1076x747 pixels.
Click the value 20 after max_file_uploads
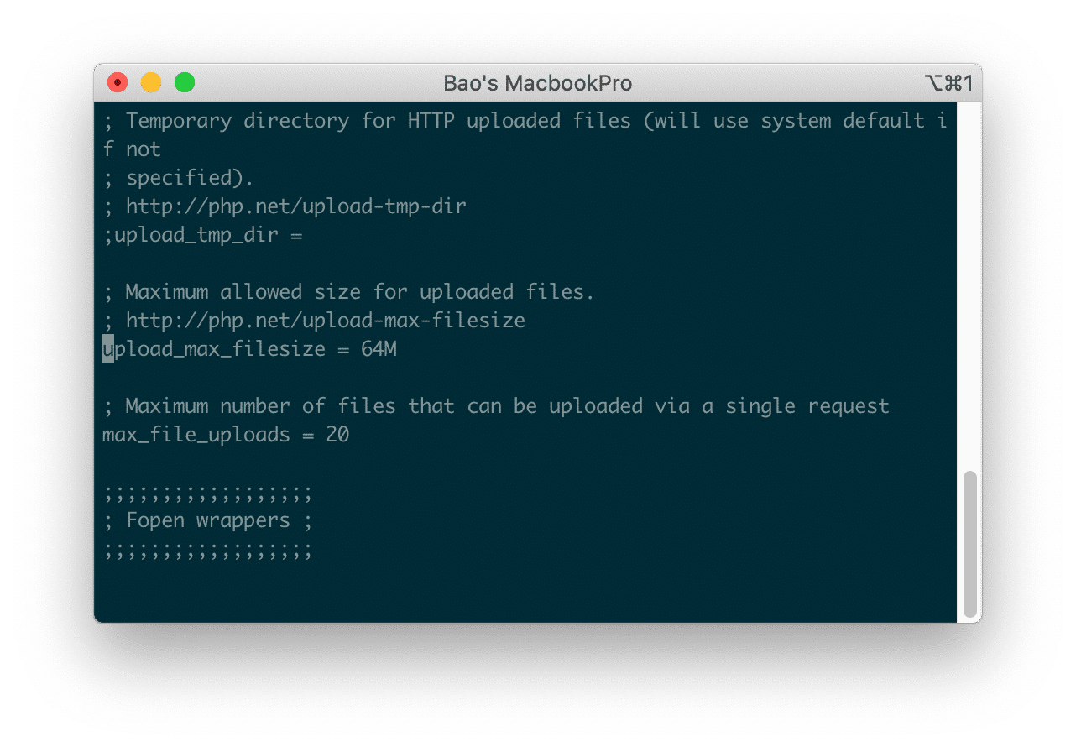tap(337, 435)
